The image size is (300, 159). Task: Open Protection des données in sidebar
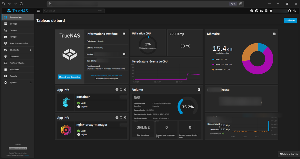18,43
